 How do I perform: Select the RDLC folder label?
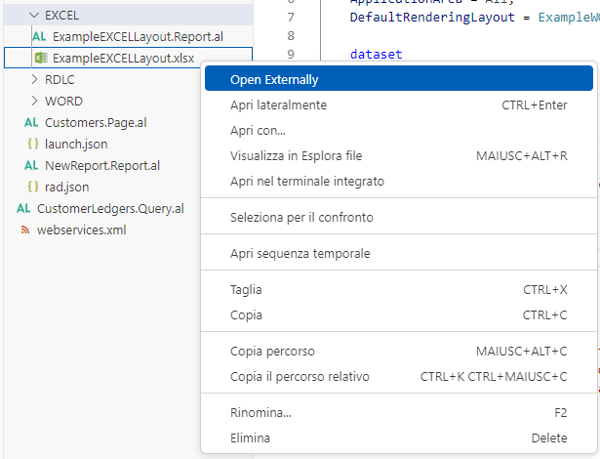pos(60,80)
